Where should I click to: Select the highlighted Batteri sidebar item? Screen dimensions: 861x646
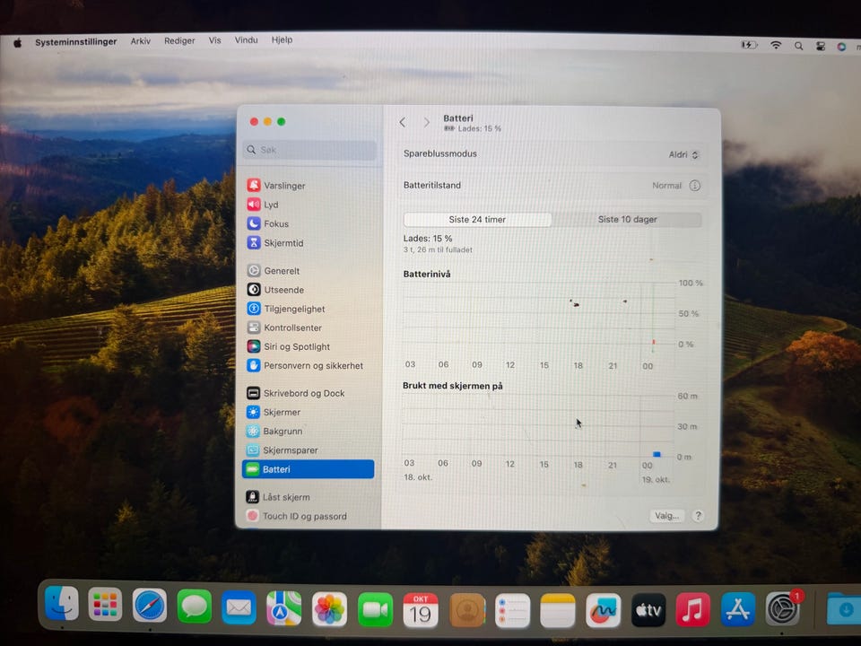coord(308,469)
